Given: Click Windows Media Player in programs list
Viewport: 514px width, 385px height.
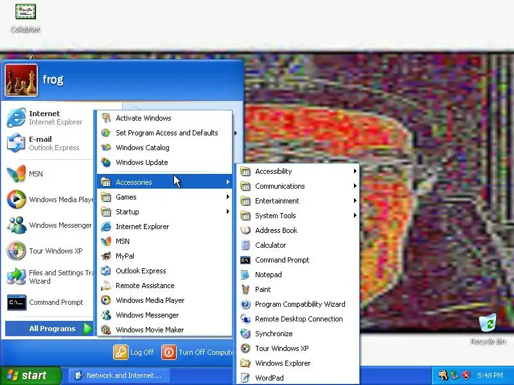Looking at the screenshot, I should pos(164,300).
